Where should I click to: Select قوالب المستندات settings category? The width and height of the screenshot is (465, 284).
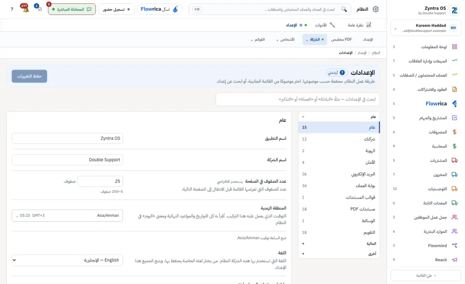click(339, 198)
